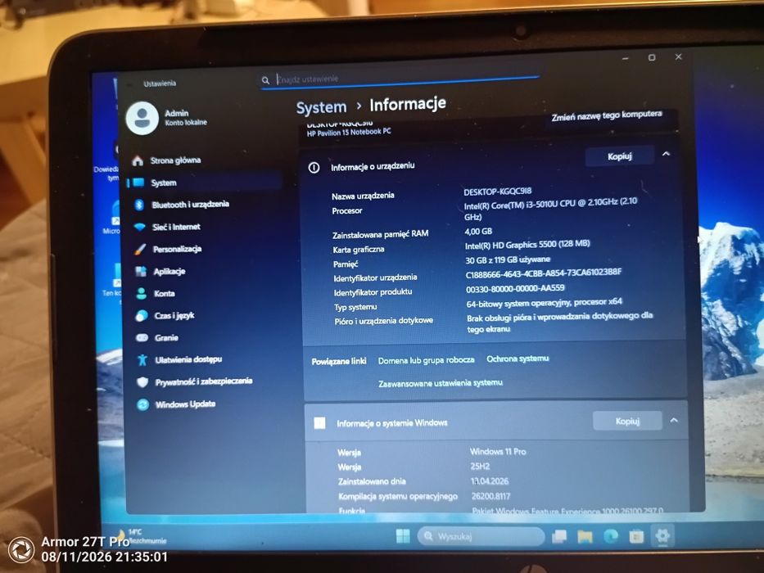This screenshot has height=573, width=764.
Task: Open Bluetooth i urządzenia settings
Action: (190, 204)
